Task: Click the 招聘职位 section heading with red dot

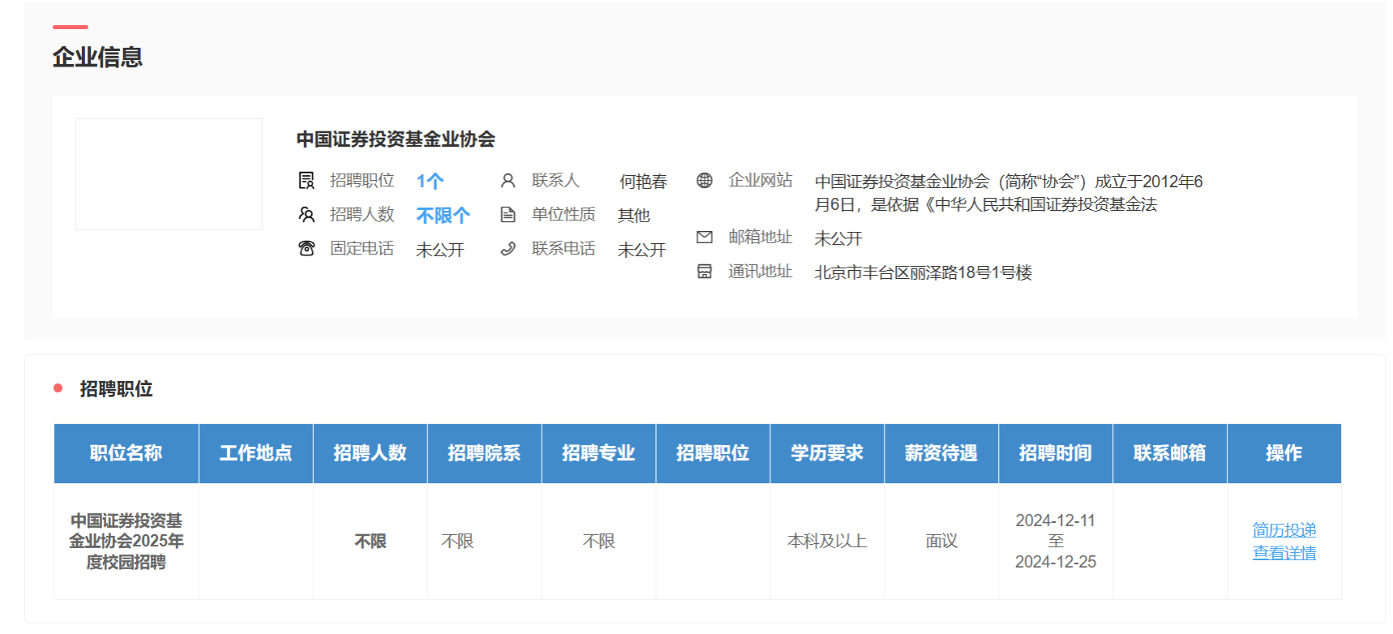Action: point(116,389)
